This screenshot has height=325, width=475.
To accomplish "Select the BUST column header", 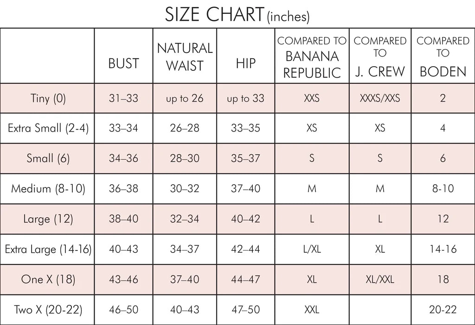I will pos(123,63).
